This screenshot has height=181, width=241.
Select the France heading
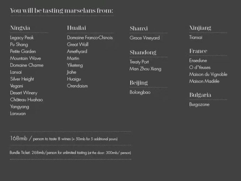(198, 51)
